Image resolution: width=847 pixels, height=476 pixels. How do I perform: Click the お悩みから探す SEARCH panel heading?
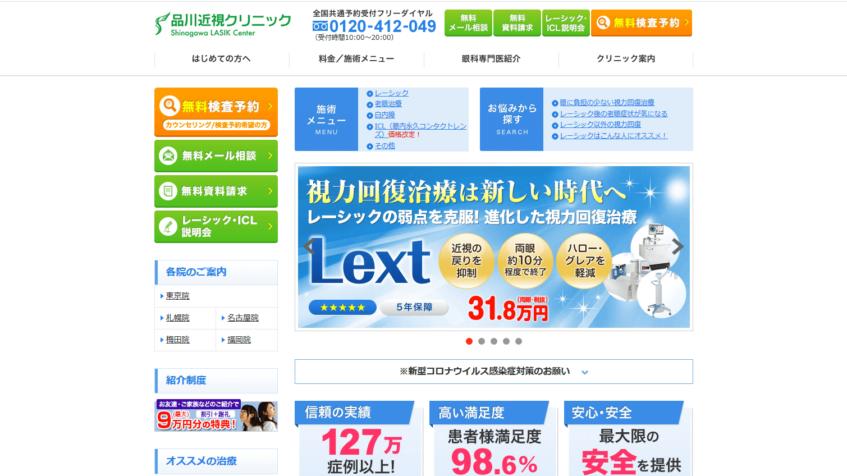pyautogui.click(x=511, y=119)
